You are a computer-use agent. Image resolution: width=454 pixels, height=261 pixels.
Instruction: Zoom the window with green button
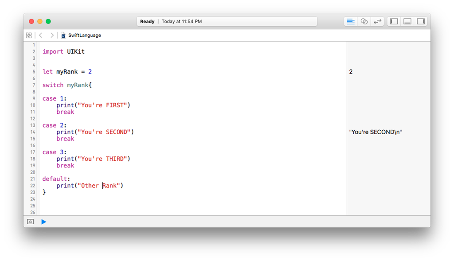48,21
